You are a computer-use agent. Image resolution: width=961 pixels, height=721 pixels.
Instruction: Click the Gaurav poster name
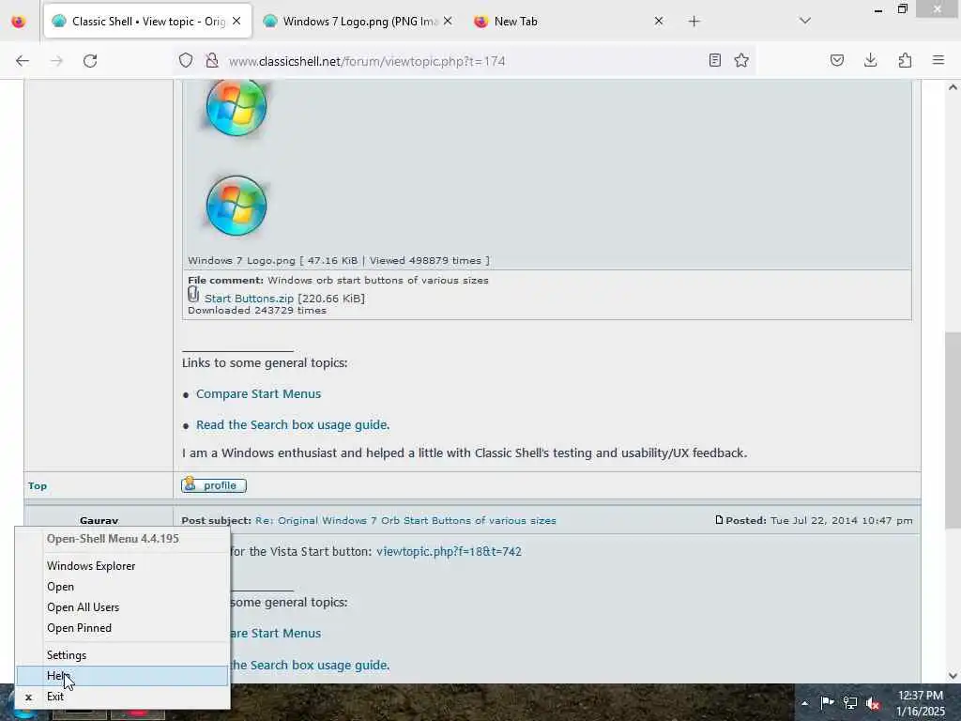[99, 520]
